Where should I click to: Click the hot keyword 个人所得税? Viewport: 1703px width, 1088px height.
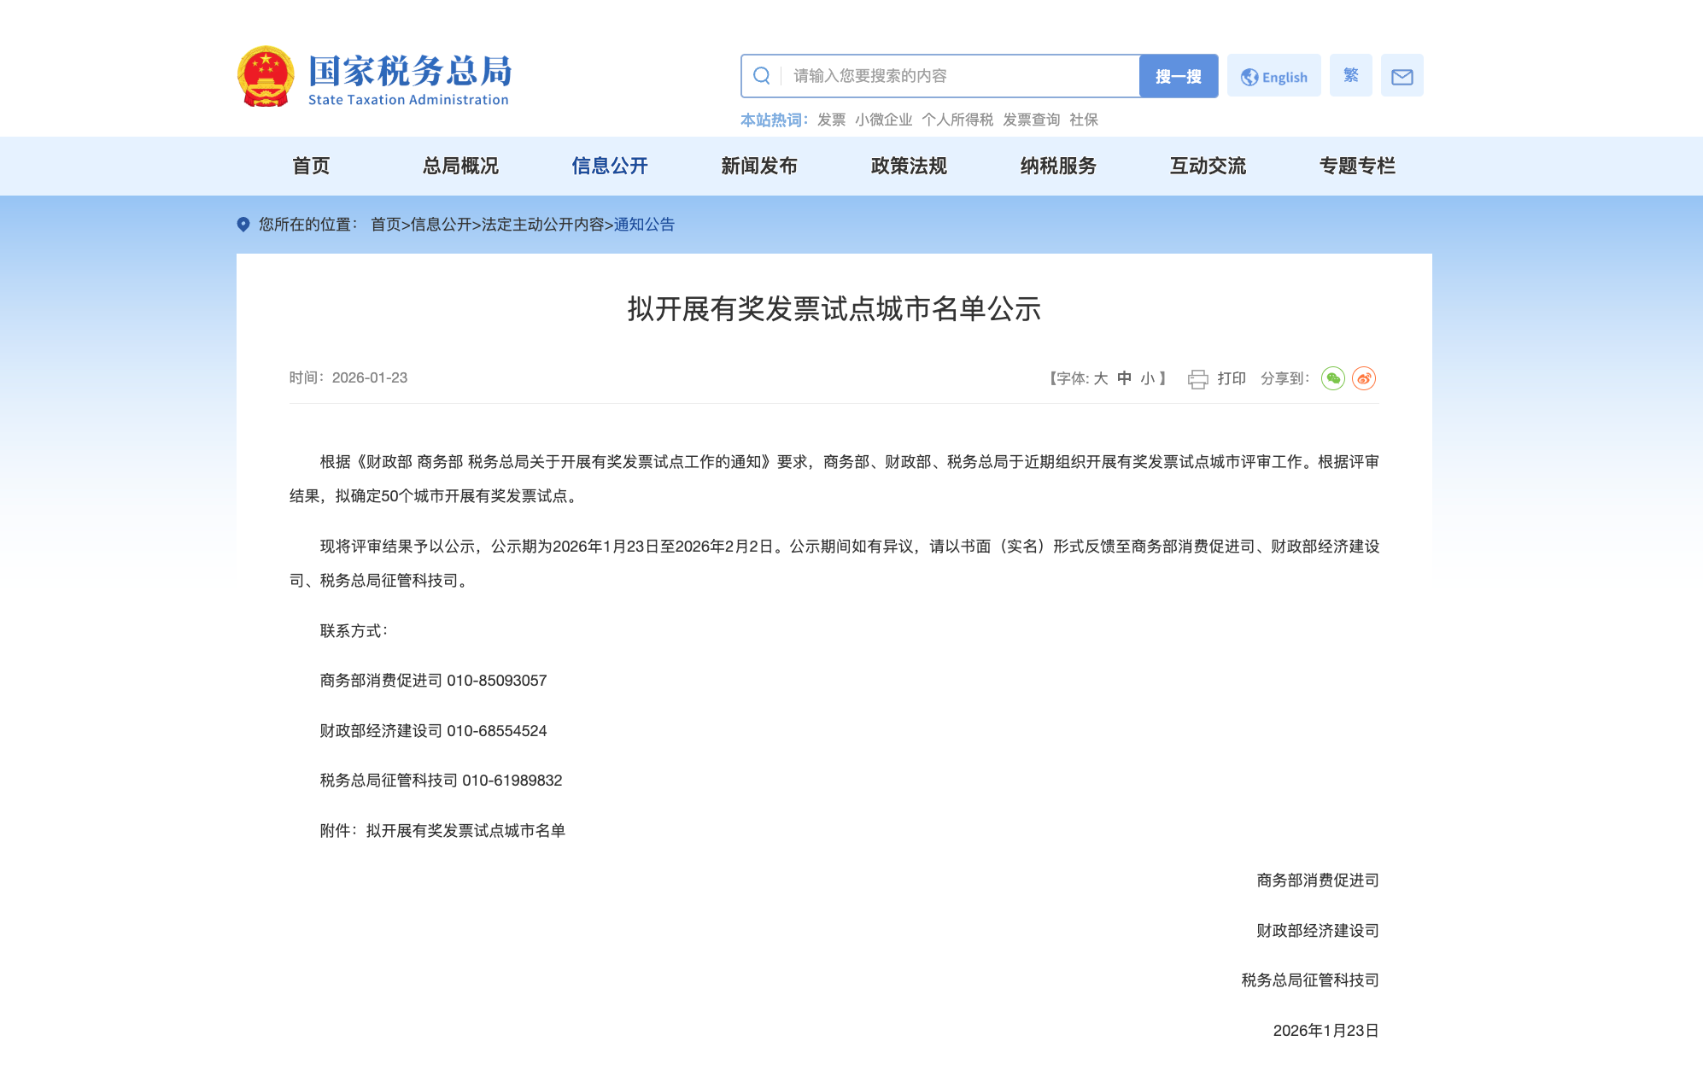click(958, 120)
